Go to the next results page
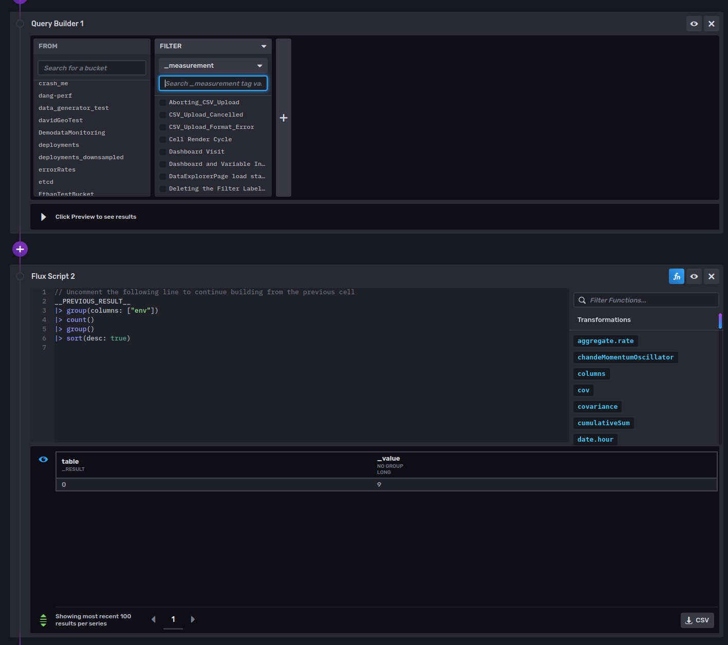728x645 pixels. [193, 619]
